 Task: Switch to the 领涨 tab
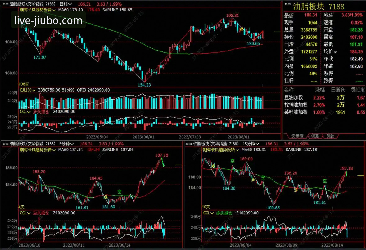coord(315,136)
